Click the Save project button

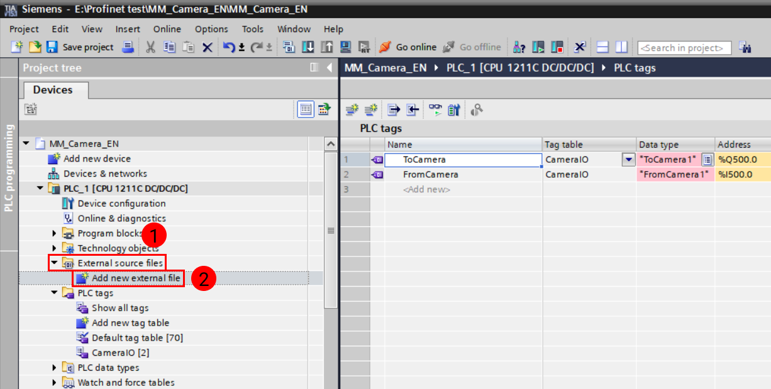[x=80, y=47]
